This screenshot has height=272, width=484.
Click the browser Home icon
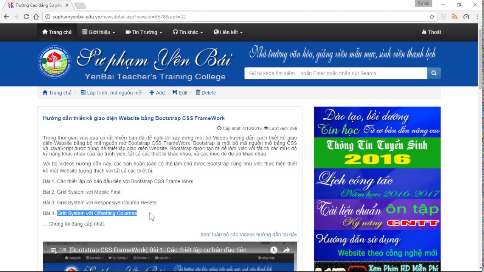point(36,17)
